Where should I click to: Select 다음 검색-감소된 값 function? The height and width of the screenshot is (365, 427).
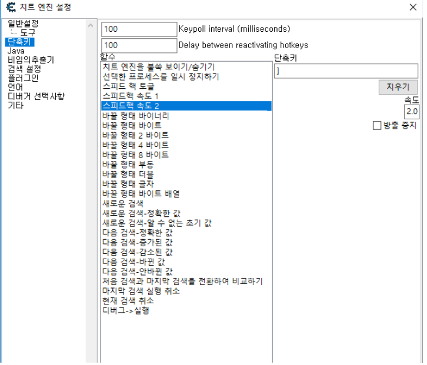click(x=188, y=253)
